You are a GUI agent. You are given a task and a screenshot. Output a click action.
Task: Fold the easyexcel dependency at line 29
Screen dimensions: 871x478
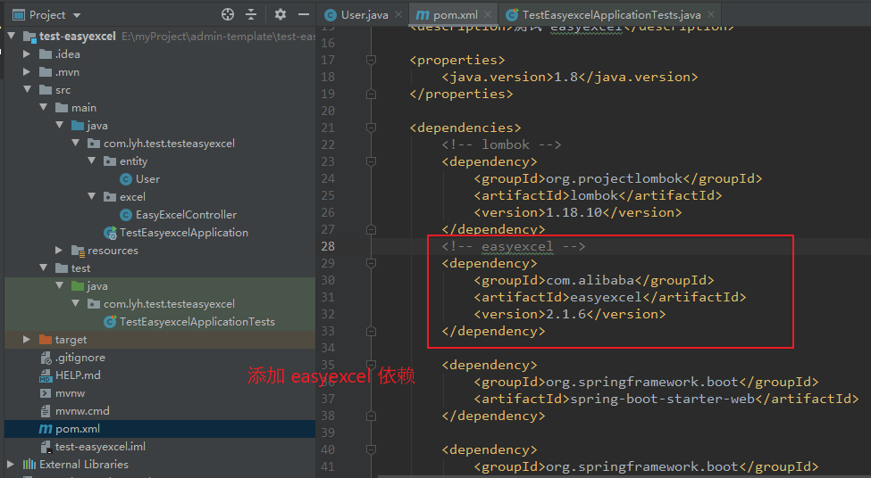[371, 263]
